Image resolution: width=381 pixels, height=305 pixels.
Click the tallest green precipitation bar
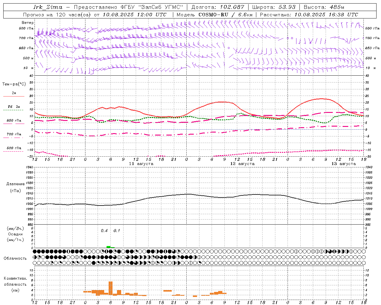pos(108,247)
